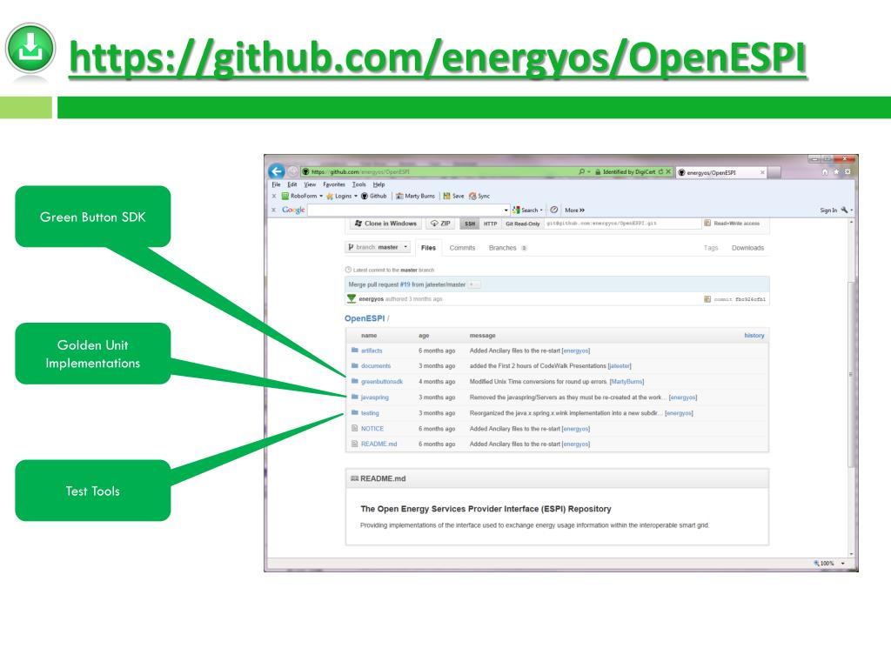Viewport: 891px width, 668px height.
Task: Open the View menu
Action: [310, 184]
